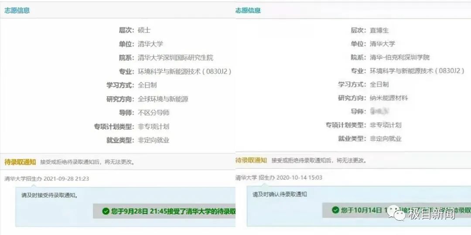Click the 接受或拒绝待录取通知后 notice in the 直博生 panel
Viewport: 471px width, 235px height.
pyautogui.click(x=319, y=161)
